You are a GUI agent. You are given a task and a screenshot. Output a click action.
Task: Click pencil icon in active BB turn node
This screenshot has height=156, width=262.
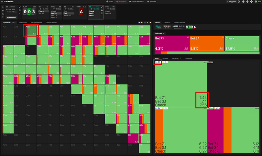(102, 7)
